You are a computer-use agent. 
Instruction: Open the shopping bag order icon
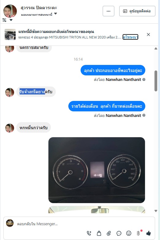(x=99, y=233)
